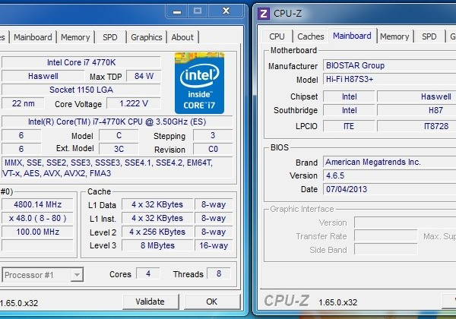Open SPD tab in right CPU-Z window
Viewport: 456px width, 319px height.
tap(429, 36)
